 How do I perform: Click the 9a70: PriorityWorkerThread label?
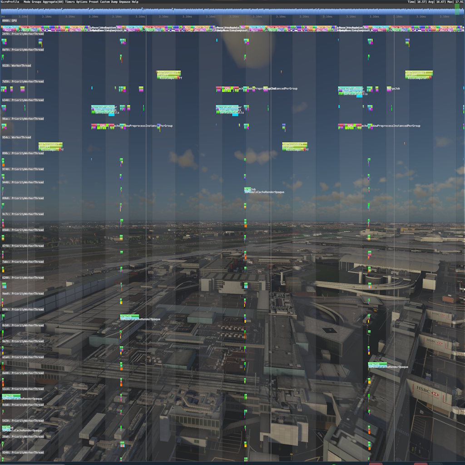(x=23, y=341)
